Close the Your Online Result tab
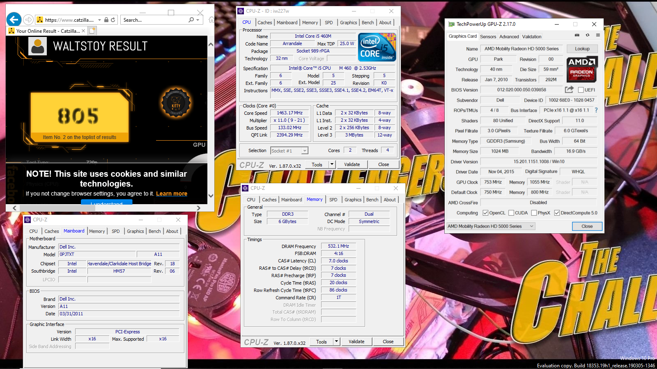The height and width of the screenshot is (369, 657). tap(83, 31)
